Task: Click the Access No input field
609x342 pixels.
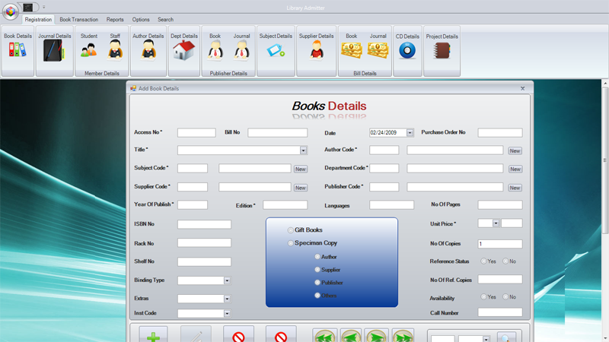Action: pos(196,132)
